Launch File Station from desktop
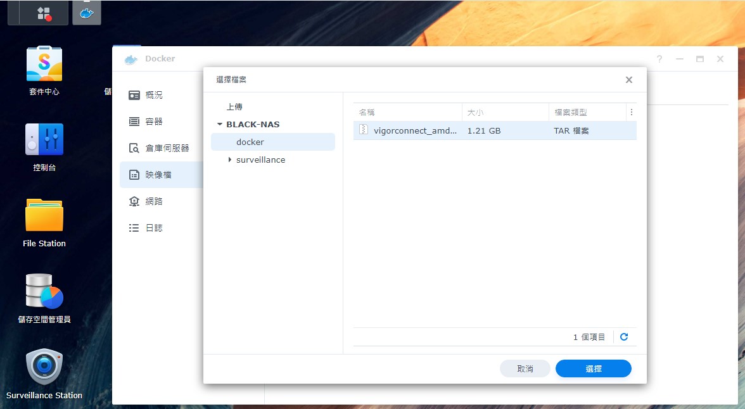The image size is (745, 409). [x=44, y=216]
